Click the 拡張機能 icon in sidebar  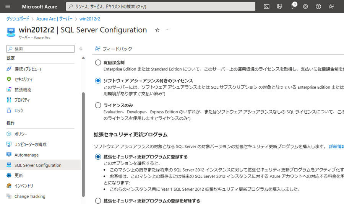click(9, 90)
